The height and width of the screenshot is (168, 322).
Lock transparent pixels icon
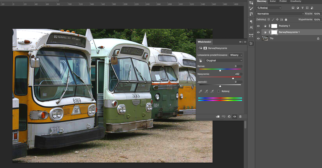click(269, 19)
